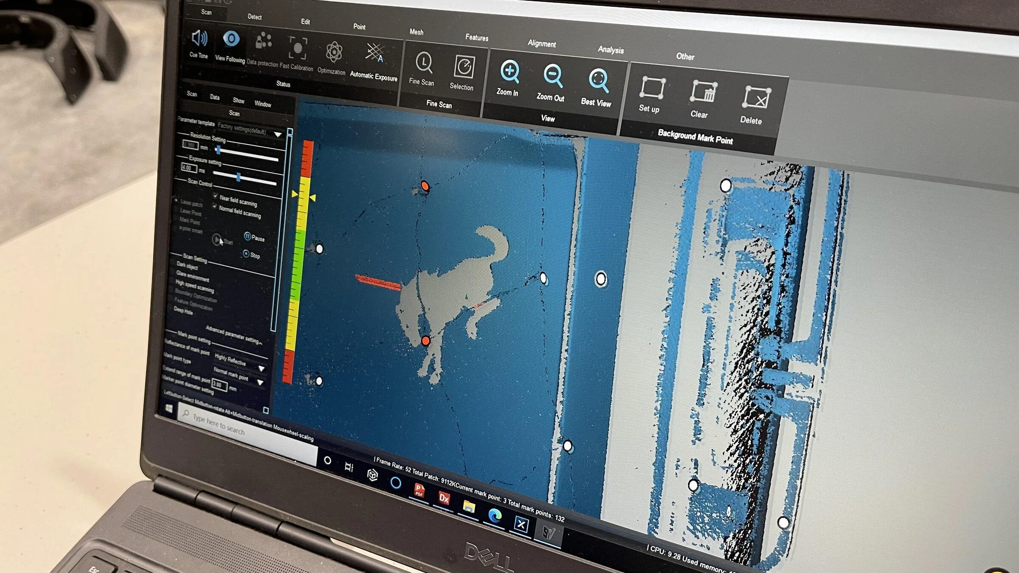Toggle View Following eye icon
1019x573 pixels.
231,39
